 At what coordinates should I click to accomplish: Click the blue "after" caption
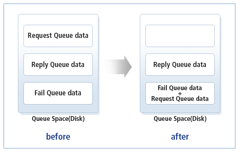click(x=180, y=136)
